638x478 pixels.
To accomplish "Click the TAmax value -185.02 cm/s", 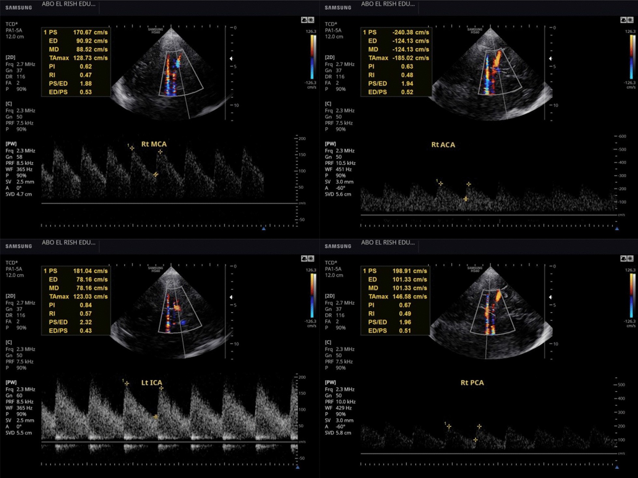I will (x=410, y=58).
